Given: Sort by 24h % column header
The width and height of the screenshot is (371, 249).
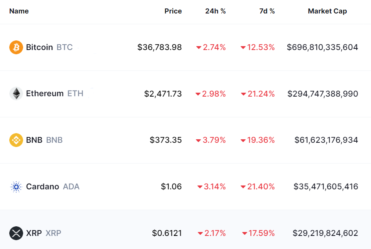Looking at the screenshot, I should pyautogui.click(x=215, y=11).
